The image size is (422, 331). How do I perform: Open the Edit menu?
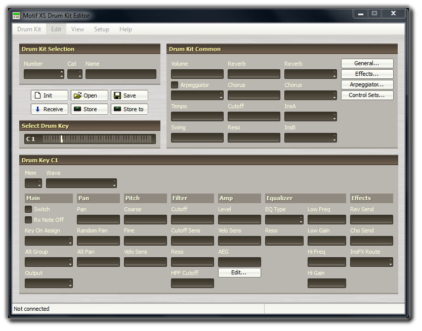click(x=56, y=29)
